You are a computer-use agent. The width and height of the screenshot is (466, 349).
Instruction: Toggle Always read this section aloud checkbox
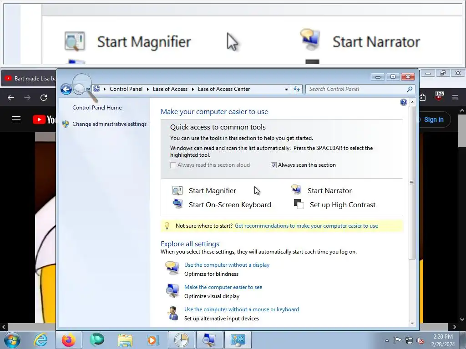point(173,165)
